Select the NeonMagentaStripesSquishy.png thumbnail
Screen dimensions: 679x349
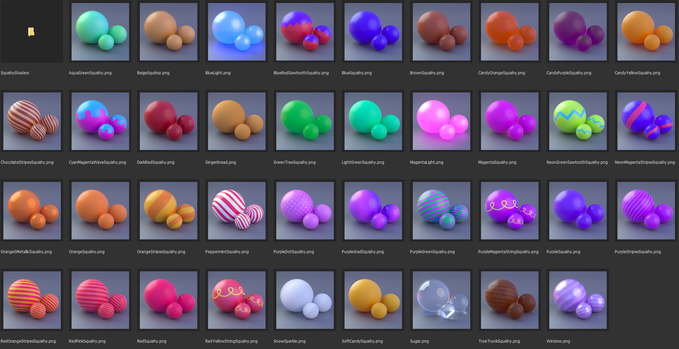click(646, 121)
